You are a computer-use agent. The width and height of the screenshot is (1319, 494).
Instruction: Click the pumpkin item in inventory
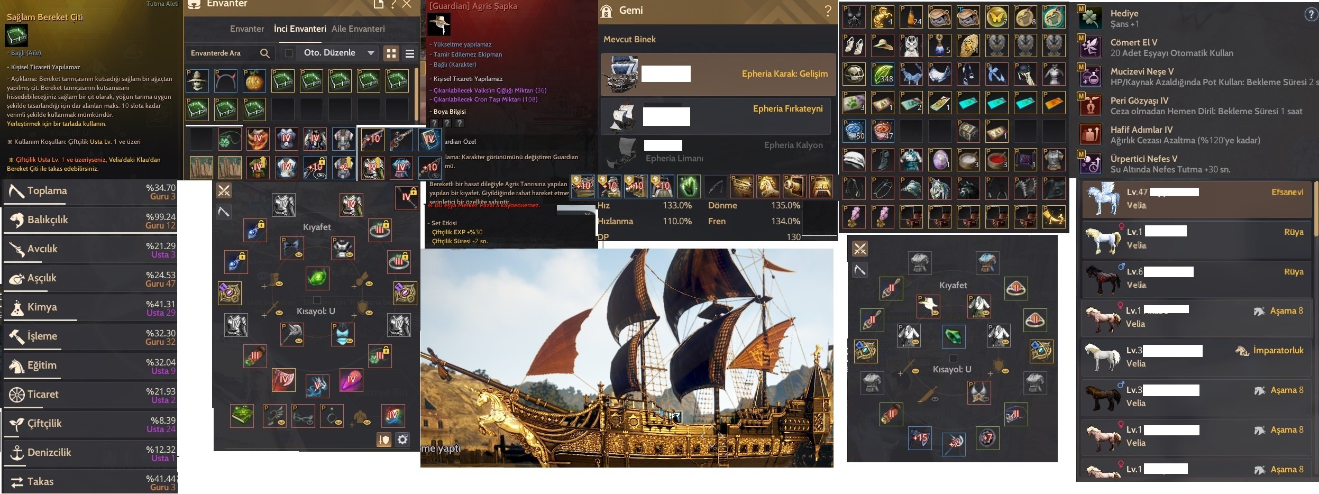254,80
